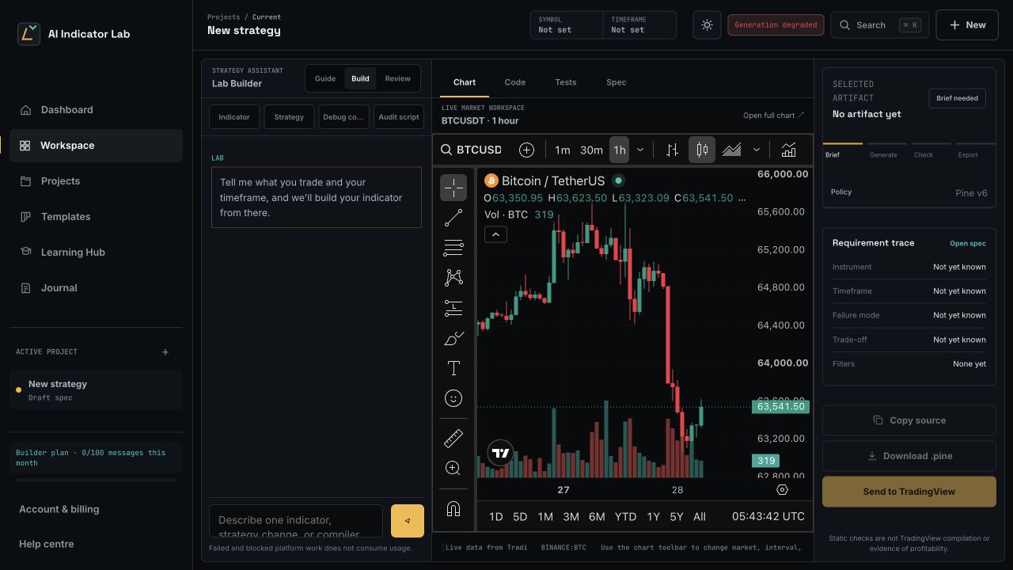
Task: Click Send to TradingView button
Action: coord(909,492)
